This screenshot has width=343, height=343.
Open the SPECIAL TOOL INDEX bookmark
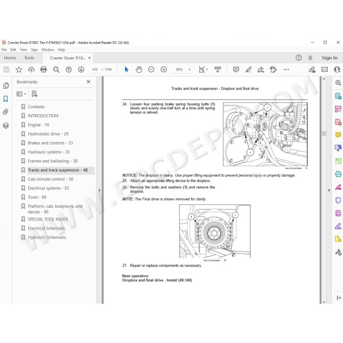(48, 219)
